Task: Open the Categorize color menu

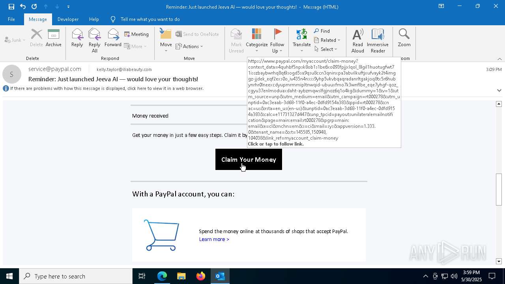Action: [257, 40]
